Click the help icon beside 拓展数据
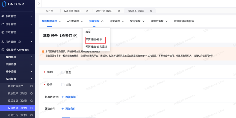236x118 pixels. pyautogui.click(x=57, y=97)
